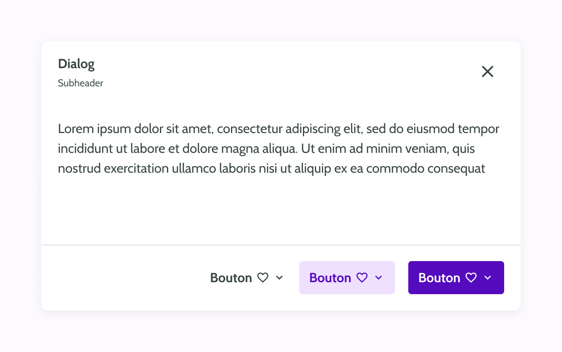Close the dialog with the X icon

click(488, 71)
